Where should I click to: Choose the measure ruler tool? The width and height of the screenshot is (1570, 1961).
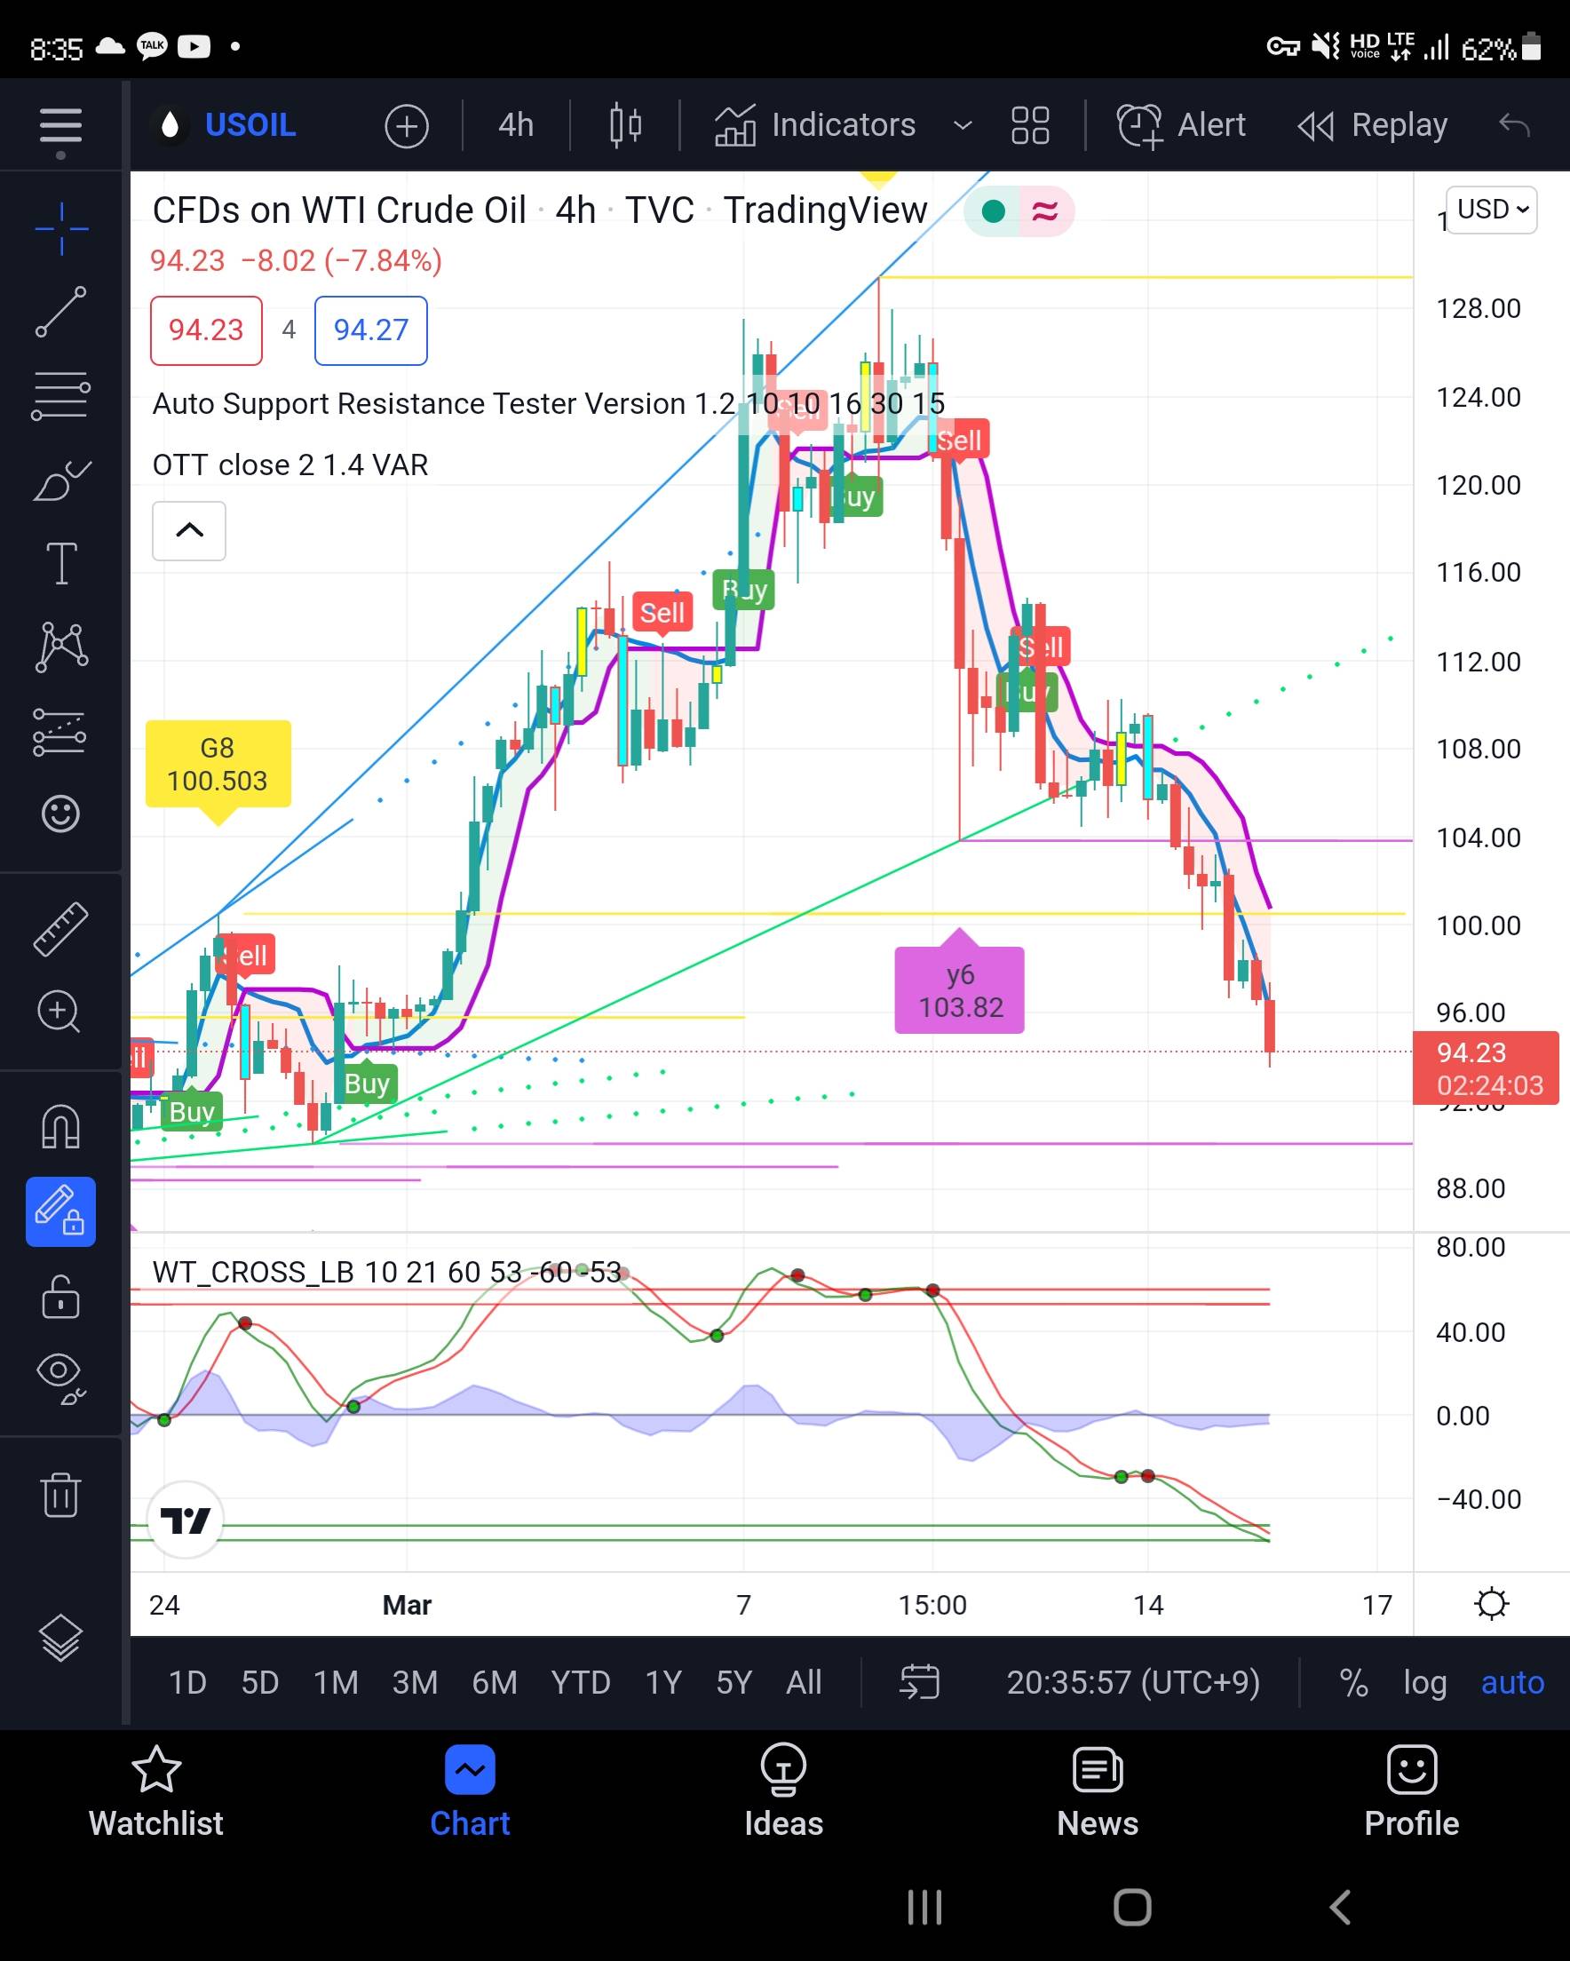61,929
